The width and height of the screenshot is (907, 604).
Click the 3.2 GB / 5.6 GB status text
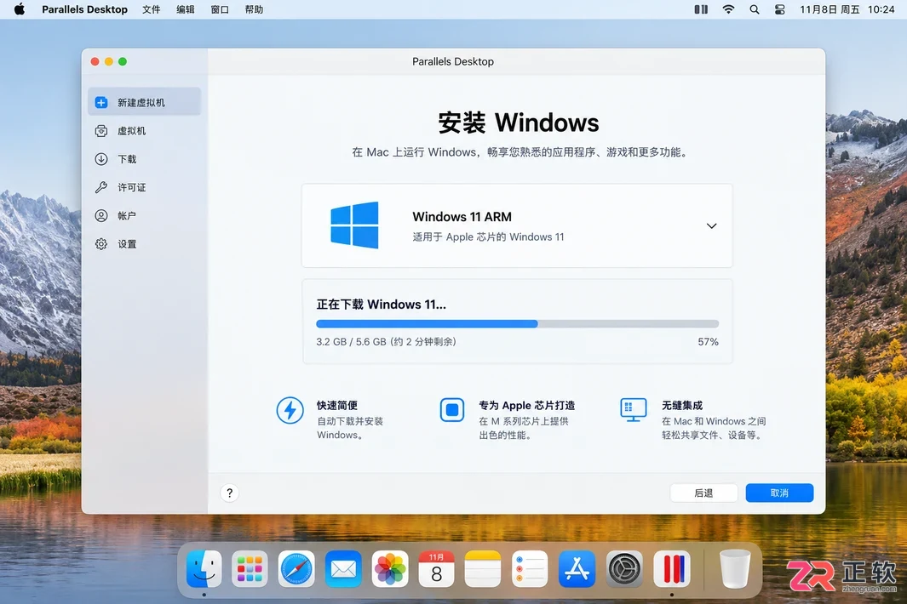[x=386, y=342]
